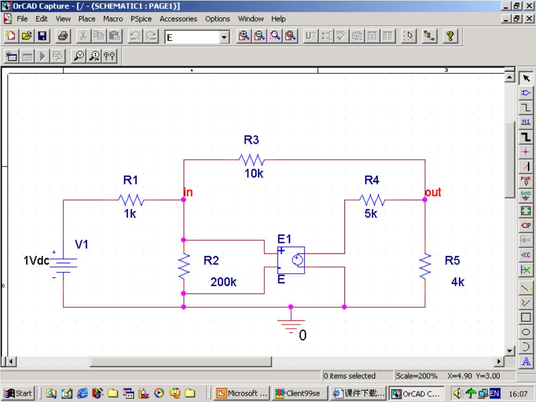Create a new document with the New icon
This screenshot has width=536, height=402.
(12, 36)
